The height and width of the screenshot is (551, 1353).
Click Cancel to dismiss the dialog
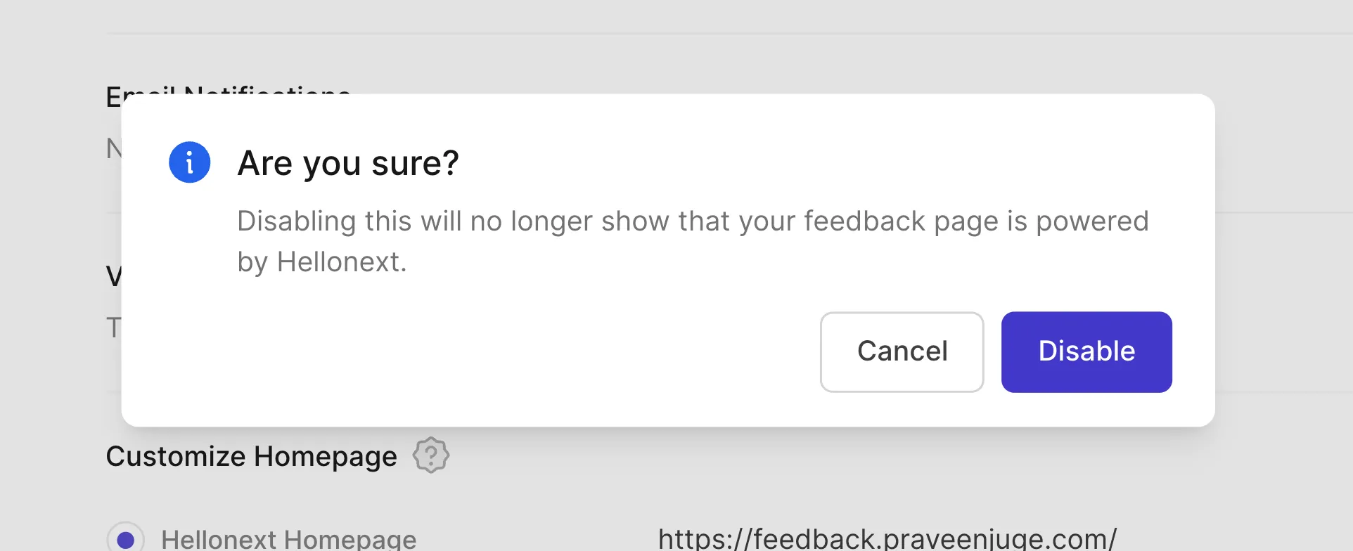(x=902, y=351)
